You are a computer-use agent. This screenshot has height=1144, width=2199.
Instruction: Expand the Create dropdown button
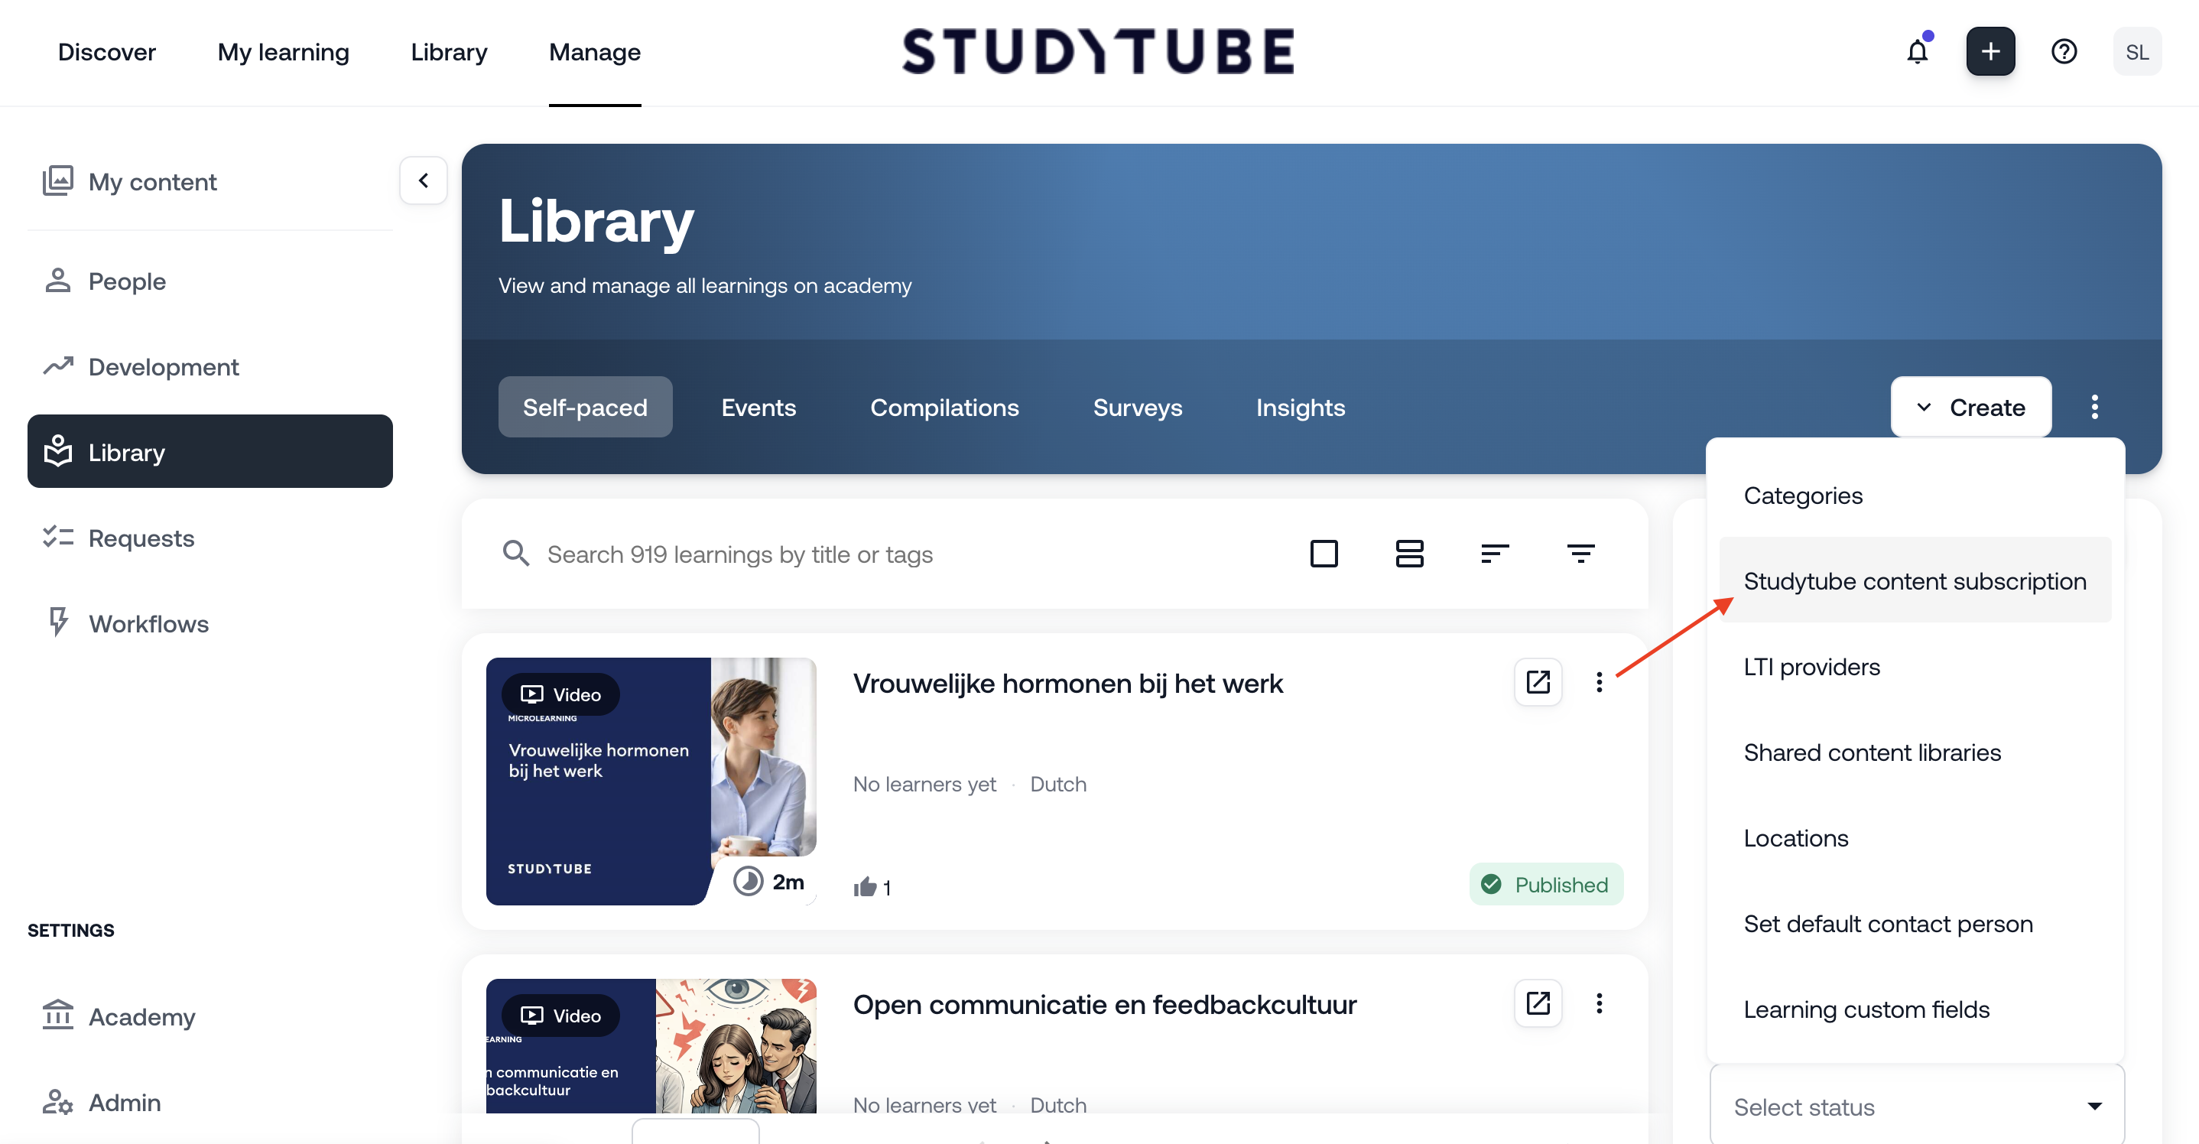coord(1970,408)
